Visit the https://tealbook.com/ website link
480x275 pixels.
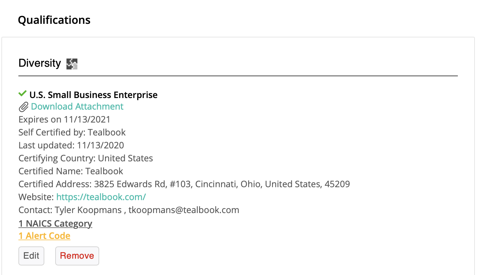[101, 197]
